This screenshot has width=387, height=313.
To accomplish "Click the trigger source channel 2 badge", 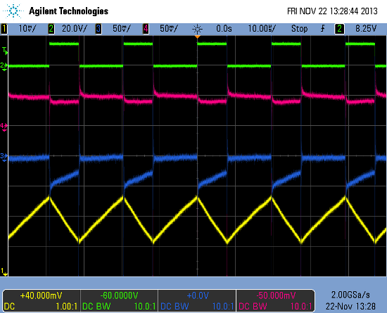I will click(339, 29).
